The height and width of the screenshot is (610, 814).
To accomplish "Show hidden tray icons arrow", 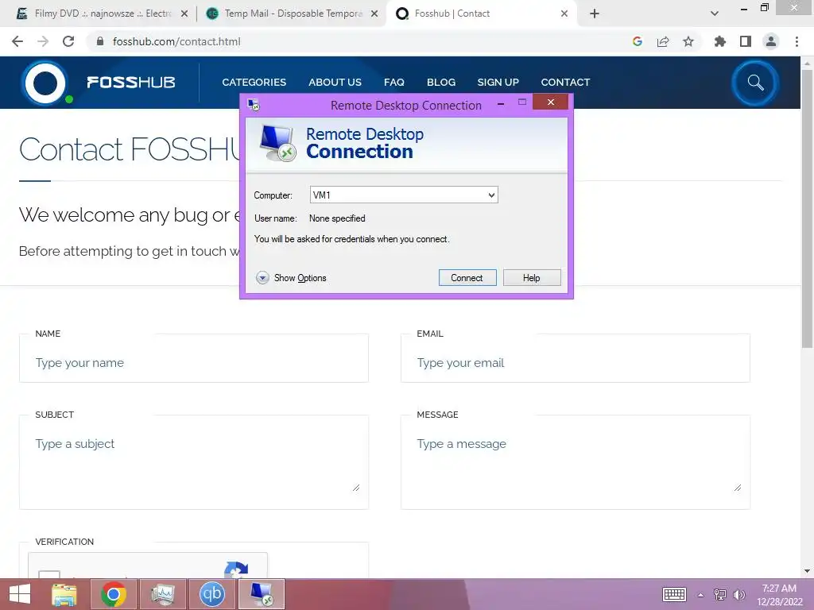I will 701,595.
